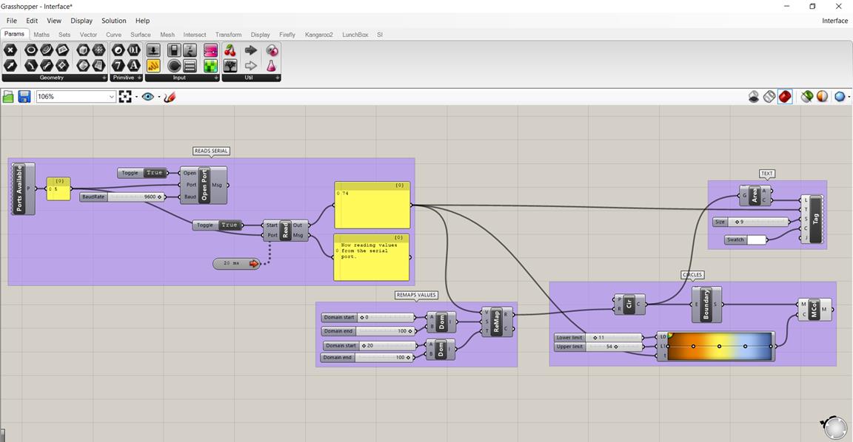This screenshot has width=853, height=442.
Task: Save the document with the floppy disk icon
Action: point(24,97)
